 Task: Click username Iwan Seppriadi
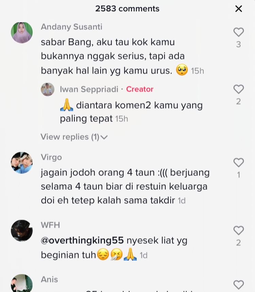(x=89, y=89)
